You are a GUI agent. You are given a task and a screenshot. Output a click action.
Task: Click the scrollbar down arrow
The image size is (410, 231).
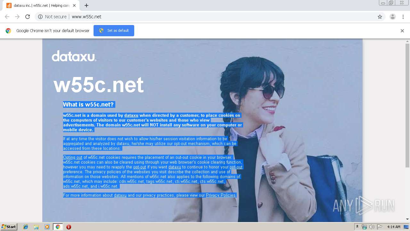tap(407, 219)
